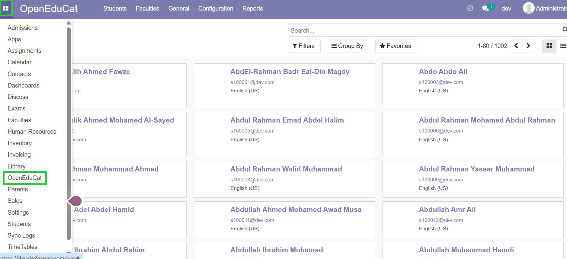Open Abdullah Amr Ali student card
The width and height of the screenshot is (567, 259).
473,220
